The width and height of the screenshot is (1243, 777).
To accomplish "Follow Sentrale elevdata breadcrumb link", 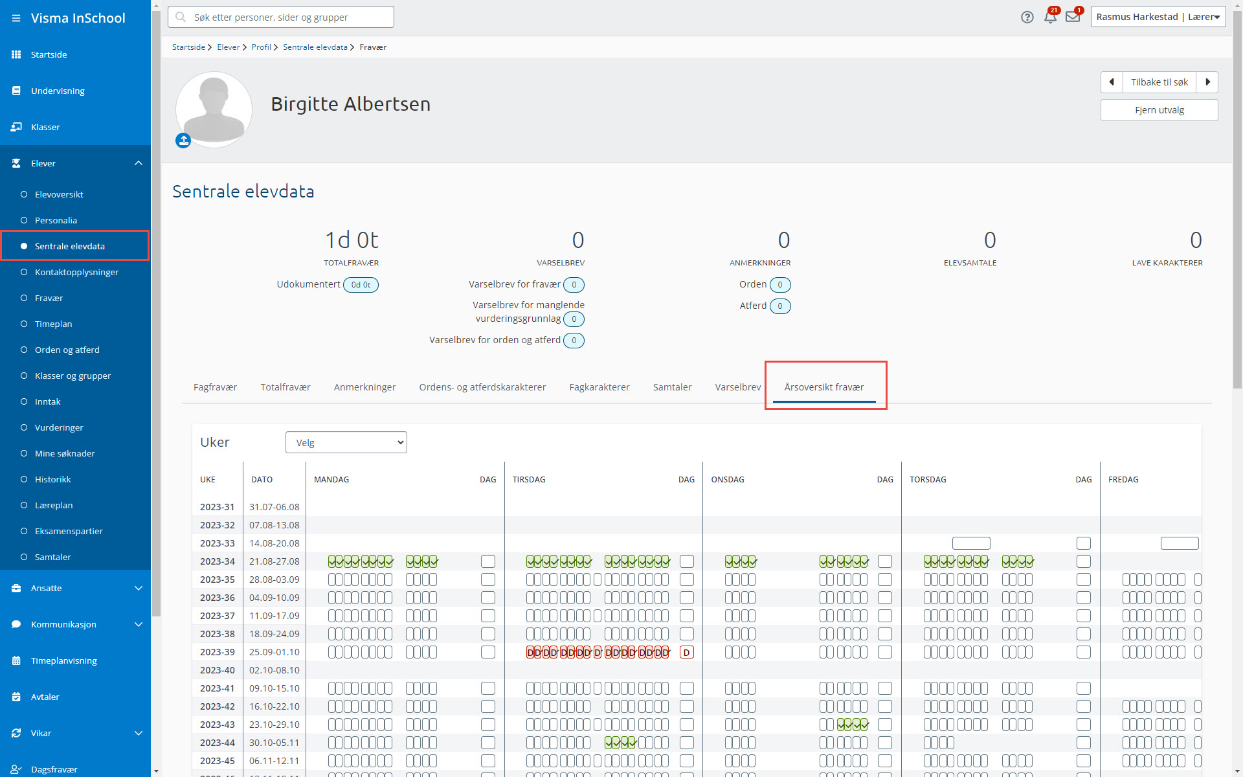I will (x=315, y=47).
